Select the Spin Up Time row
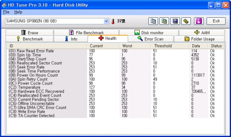Viewport: 231px width, 137px height. (x=115, y=55)
